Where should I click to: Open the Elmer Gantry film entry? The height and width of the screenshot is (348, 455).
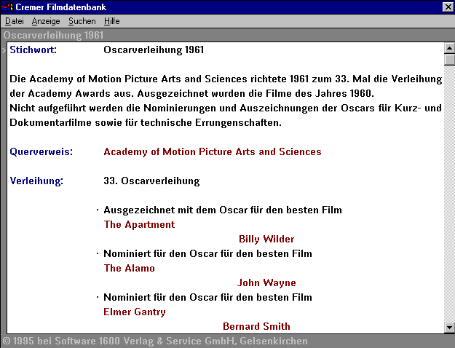tap(135, 312)
